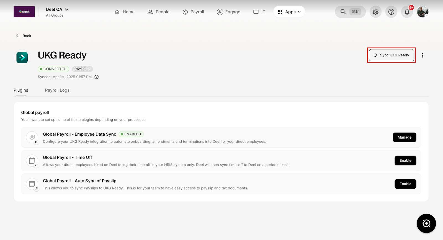Click the Slack logo in header
This screenshot has width=443, height=240.
tap(24, 12)
